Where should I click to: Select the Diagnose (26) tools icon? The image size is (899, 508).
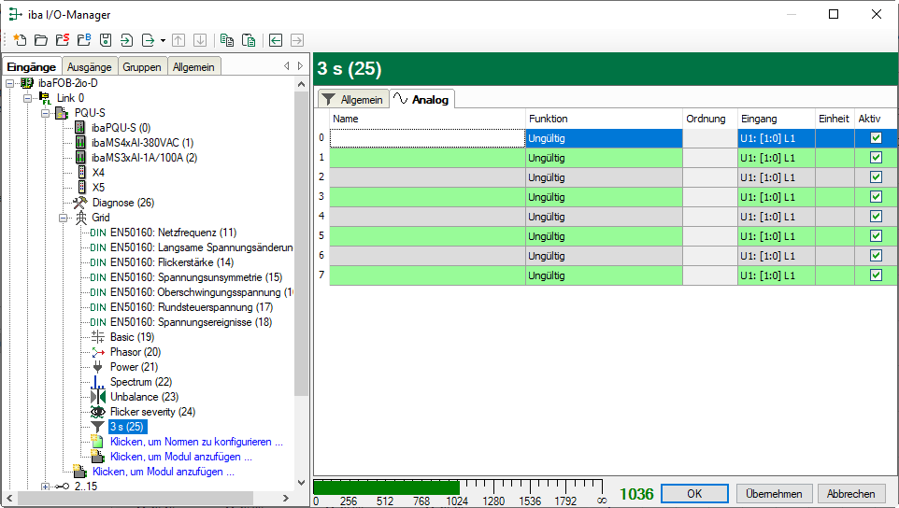point(80,203)
